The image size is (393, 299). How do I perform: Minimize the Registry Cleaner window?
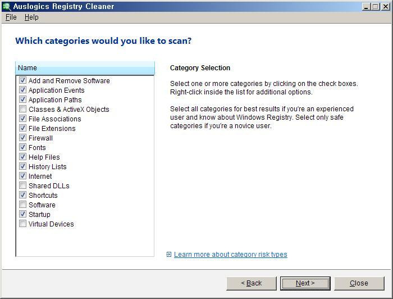point(366,6)
